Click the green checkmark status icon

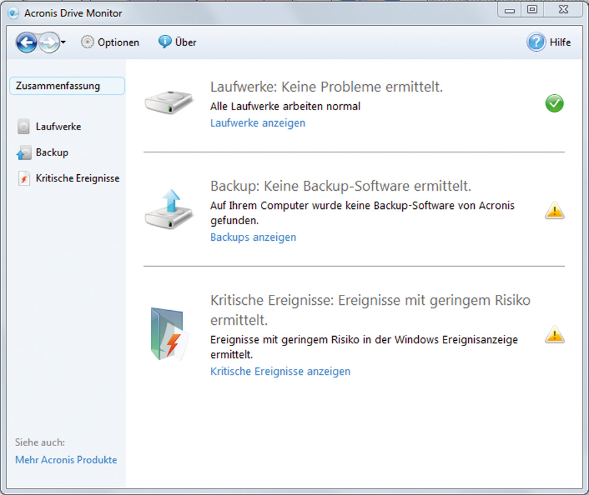[554, 104]
